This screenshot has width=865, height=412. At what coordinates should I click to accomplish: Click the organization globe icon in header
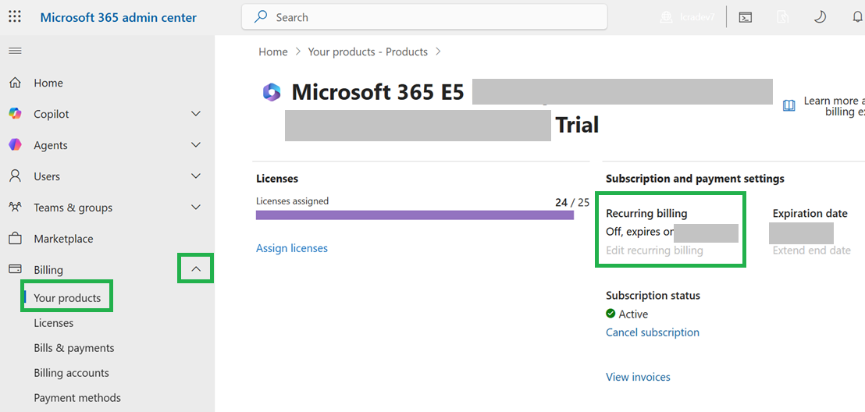point(667,17)
